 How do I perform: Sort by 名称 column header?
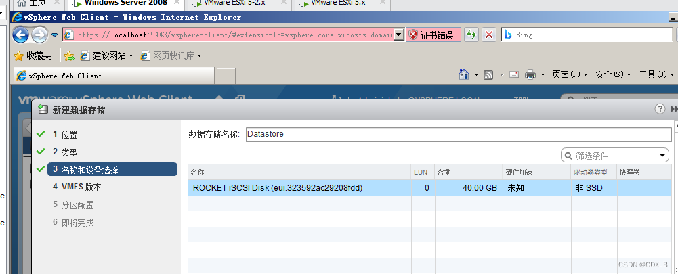tap(299, 172)
